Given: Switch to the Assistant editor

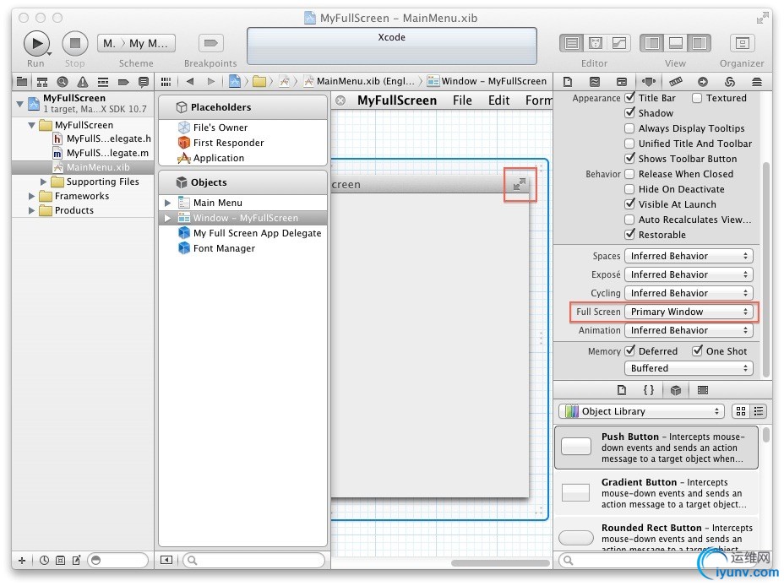Looking at the screenshot, I should (595, 43).
